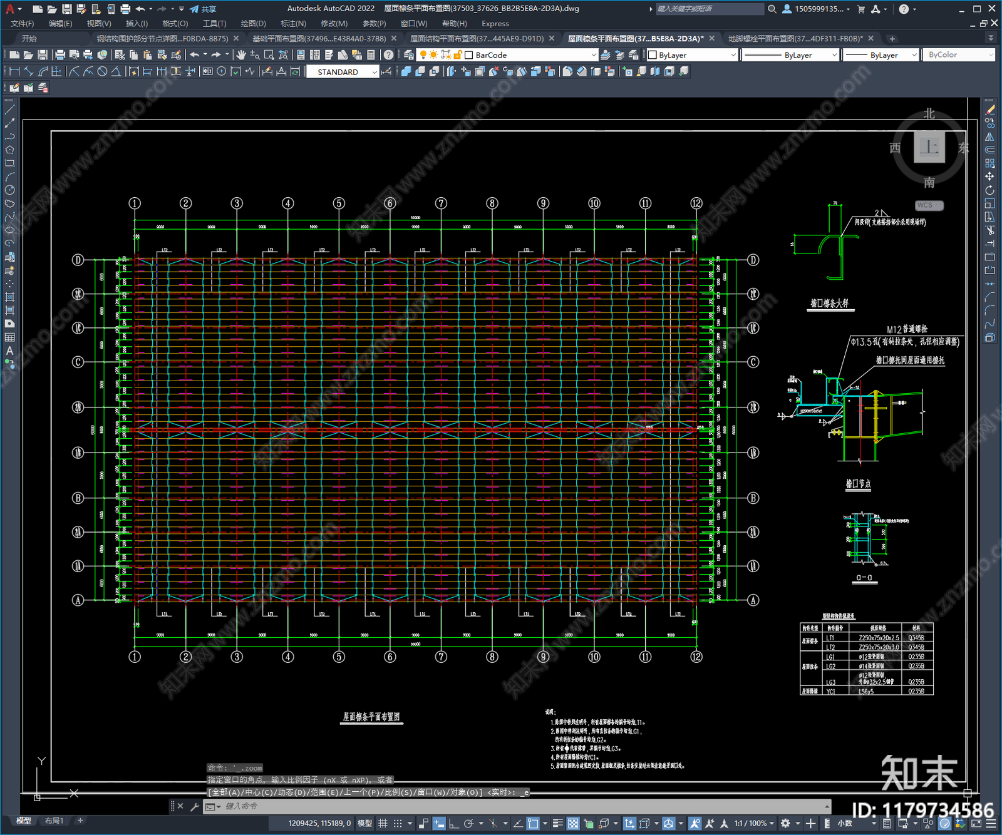Click the 共享 share button
The image size is (1002, 835).
coord(203,9)
